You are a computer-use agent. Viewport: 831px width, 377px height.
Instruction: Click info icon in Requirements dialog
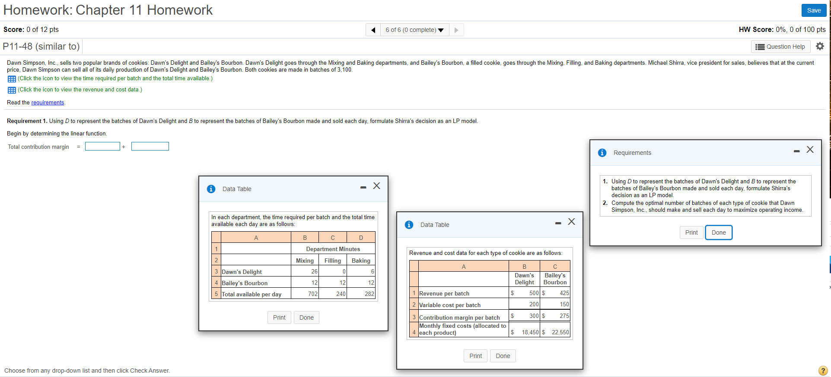point(602,153)
